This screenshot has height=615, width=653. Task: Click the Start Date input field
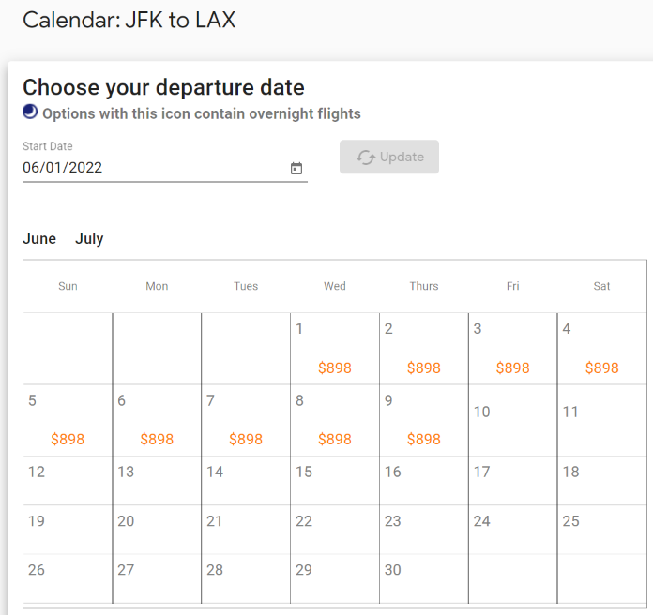tap(165, 168)
